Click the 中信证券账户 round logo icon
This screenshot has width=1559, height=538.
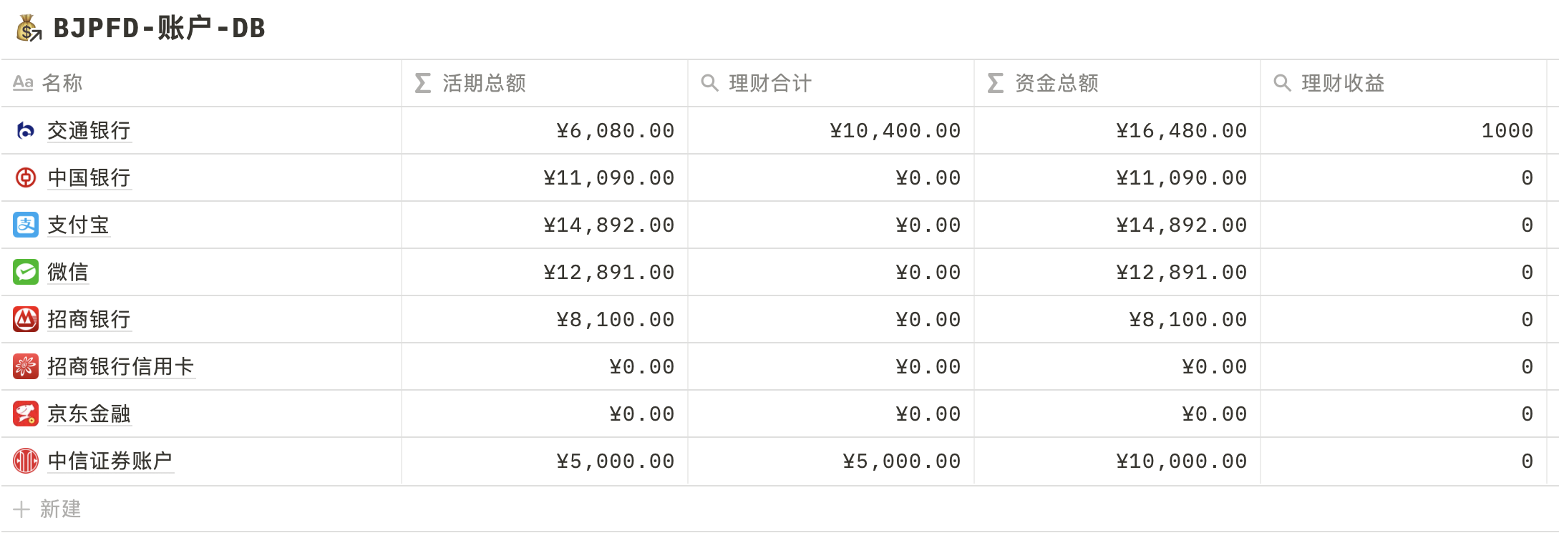pyautogui.click(x=26, y=461)
